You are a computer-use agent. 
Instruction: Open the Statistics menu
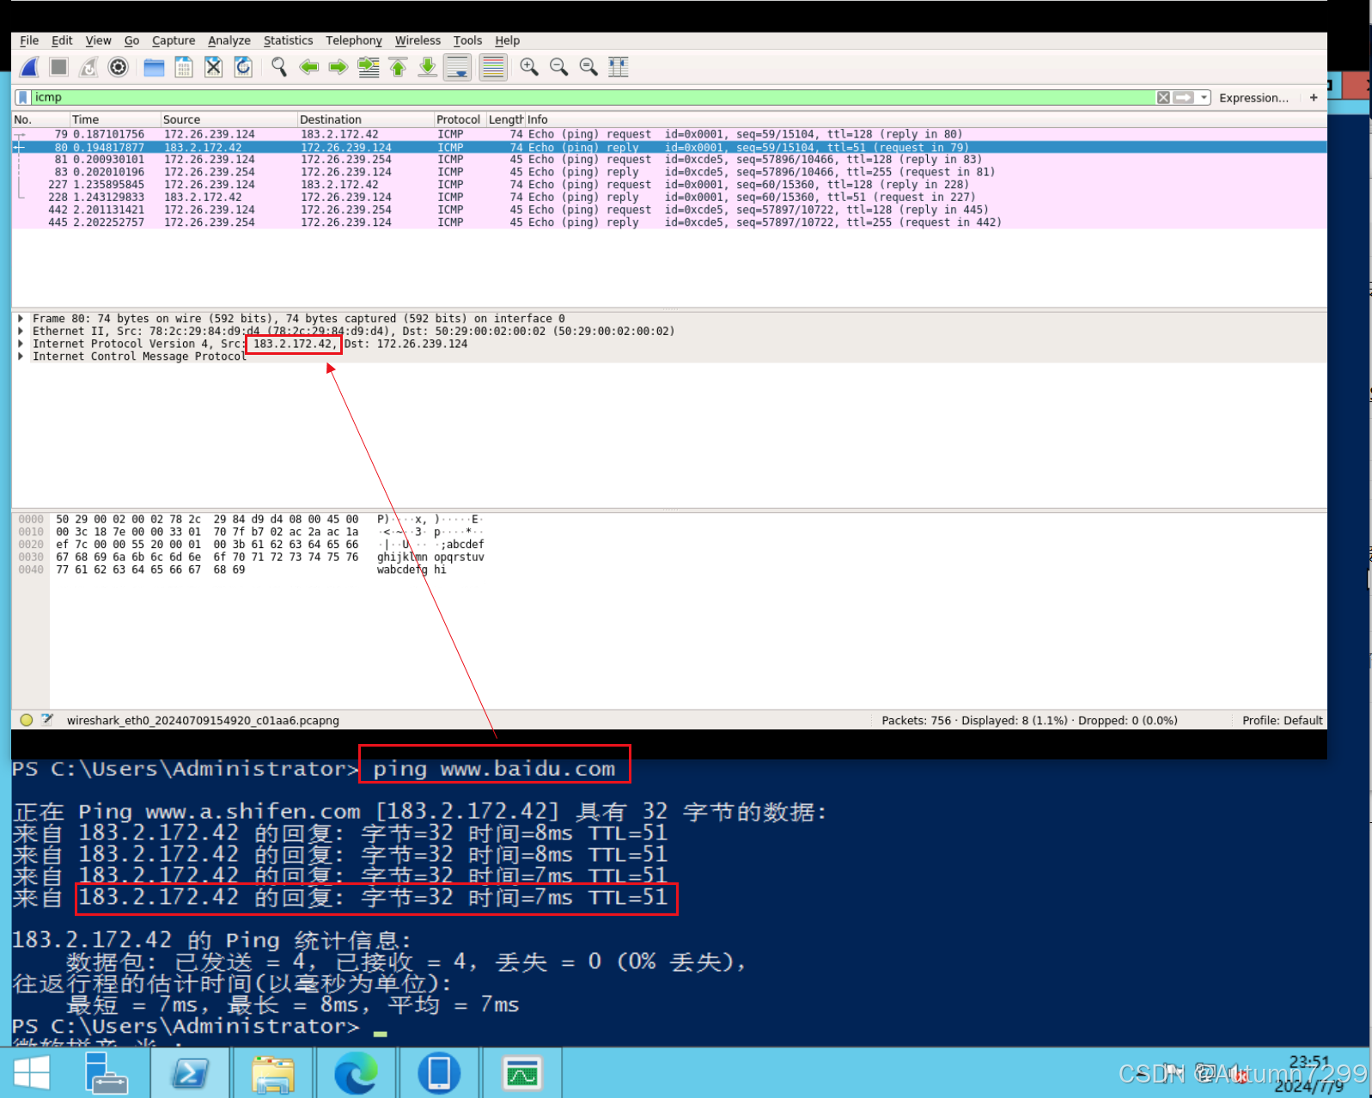[x=288, y=40]
